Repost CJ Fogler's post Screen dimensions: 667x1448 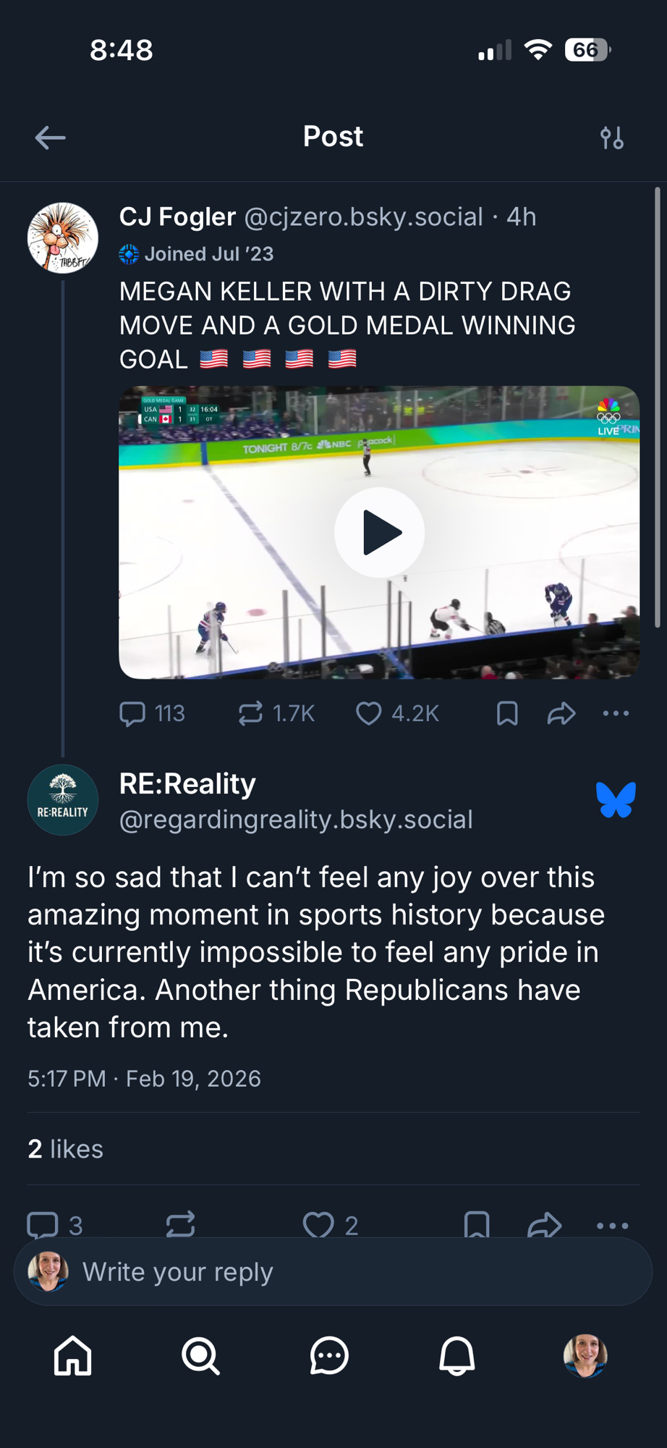point(250,714)
